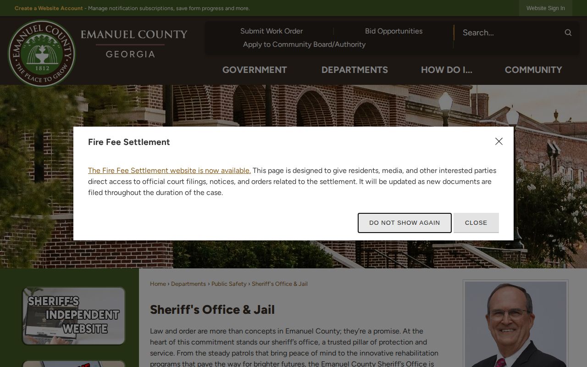Go to Home breadcrumb

tap(158, 284)
